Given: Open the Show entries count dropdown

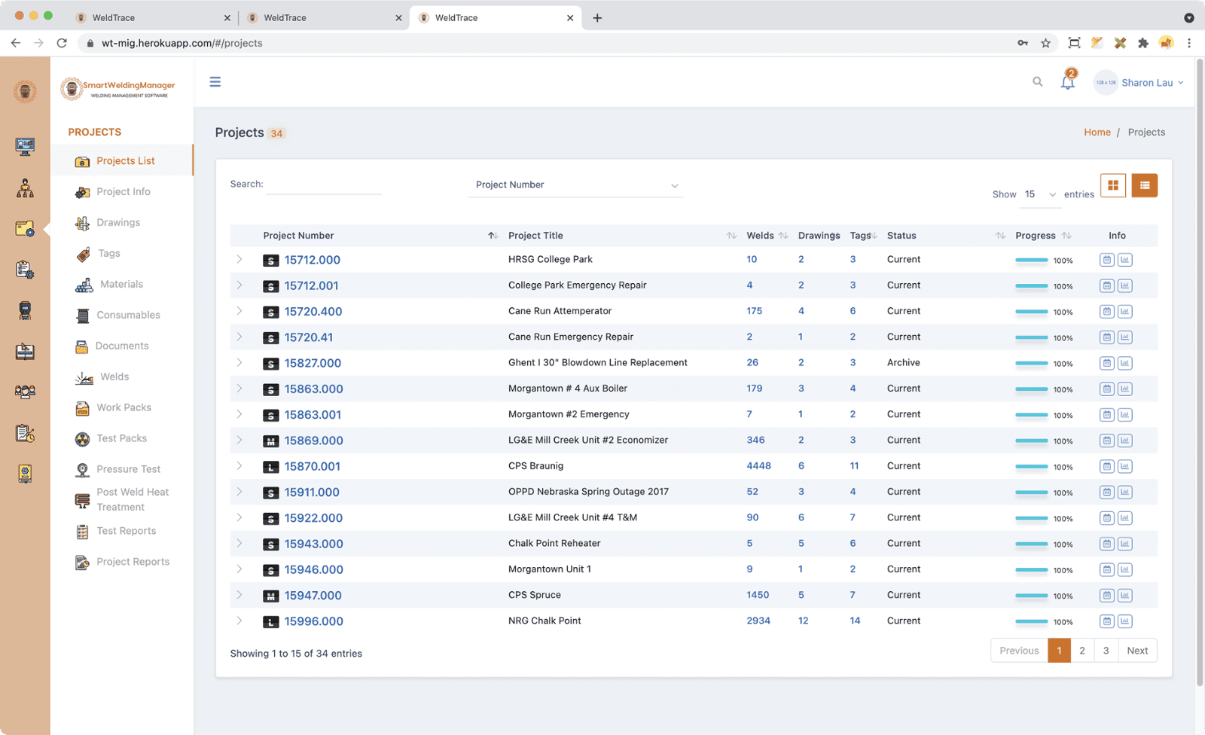Looking at the screenshot, I should click(1039, 194).
